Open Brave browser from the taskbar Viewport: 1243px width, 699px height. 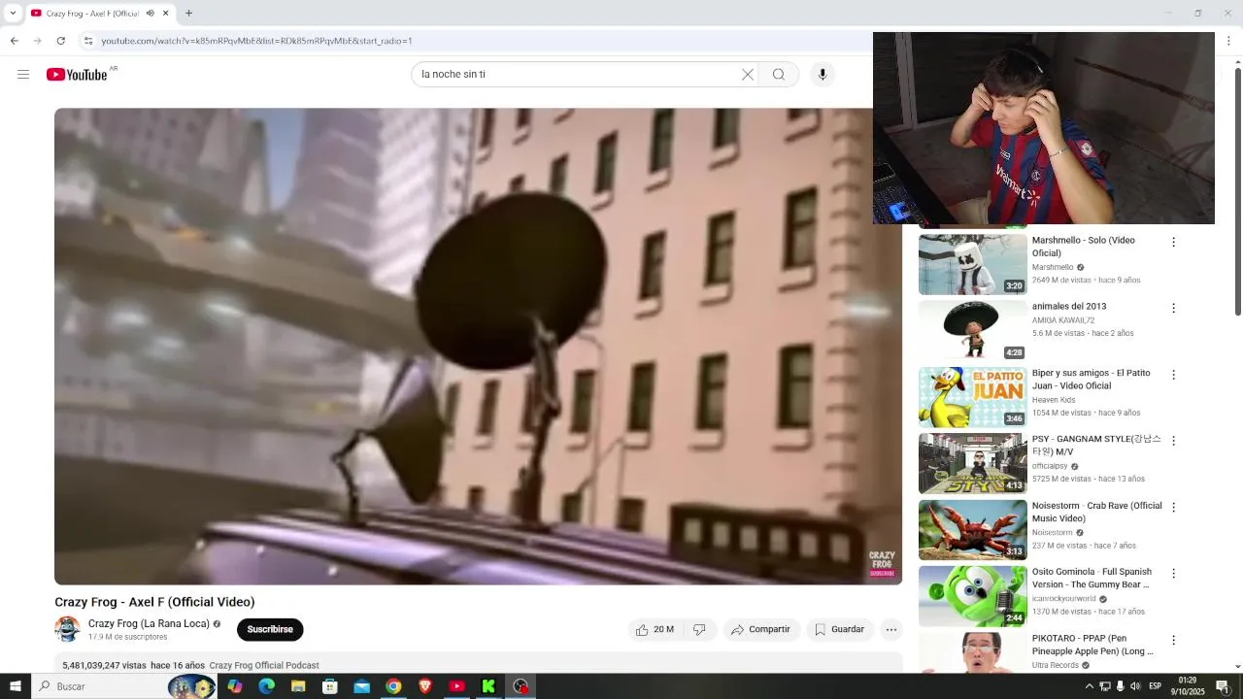click(424, 686)
